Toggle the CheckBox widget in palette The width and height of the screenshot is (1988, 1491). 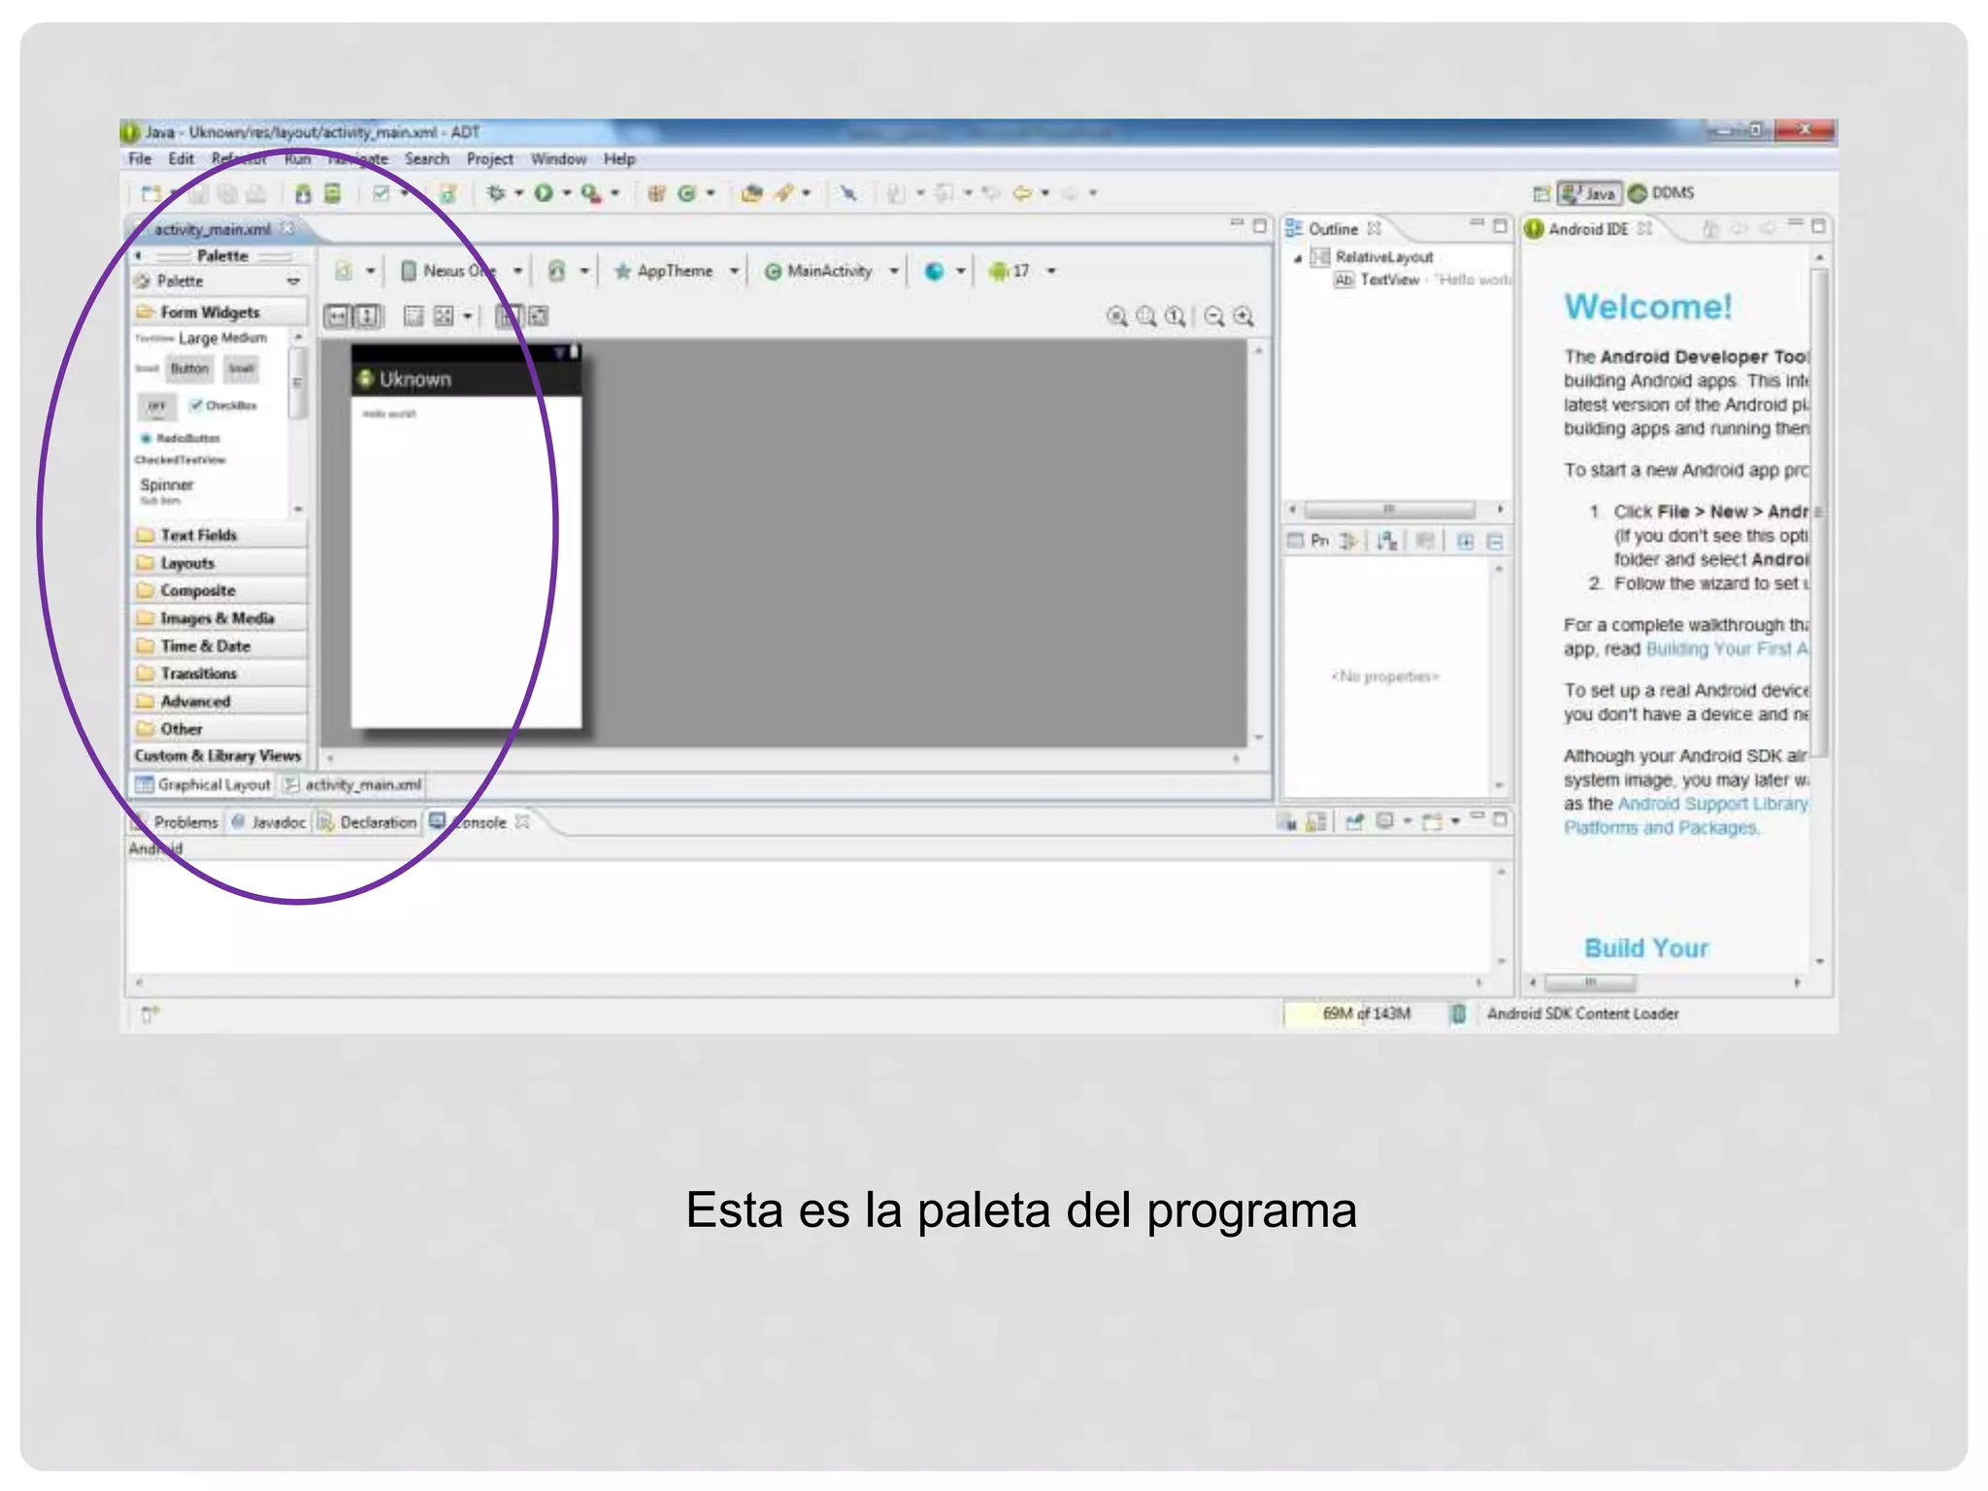(224, 405)
